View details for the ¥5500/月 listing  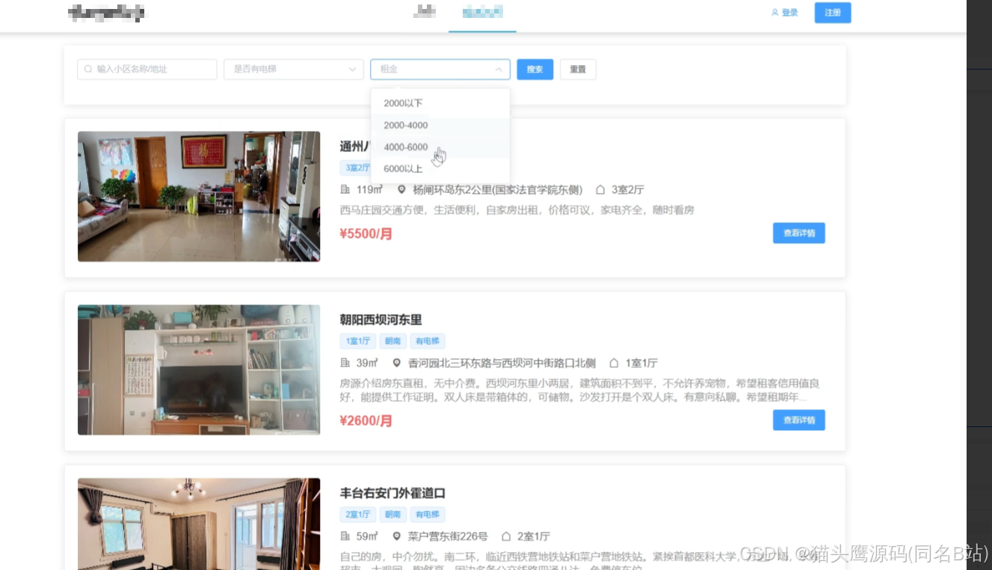tap(799, 233)
